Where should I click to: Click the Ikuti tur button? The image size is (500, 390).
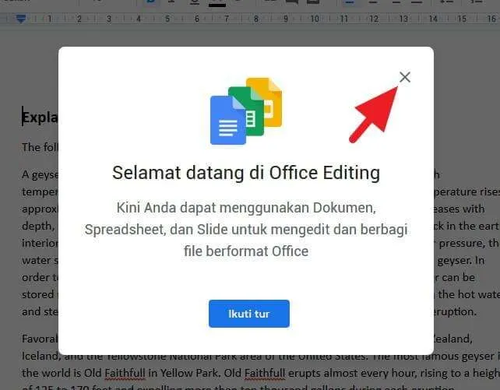tap(249, 314)
